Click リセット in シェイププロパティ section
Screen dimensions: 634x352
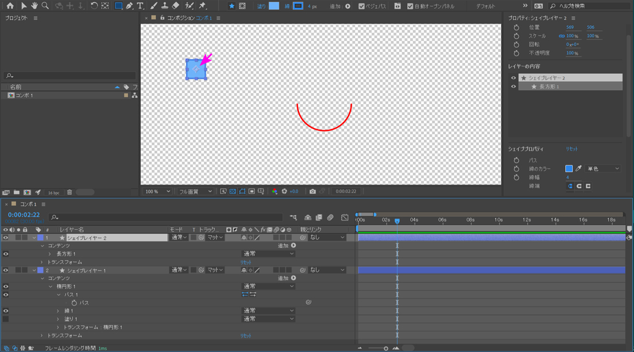[x=572, y=149]
